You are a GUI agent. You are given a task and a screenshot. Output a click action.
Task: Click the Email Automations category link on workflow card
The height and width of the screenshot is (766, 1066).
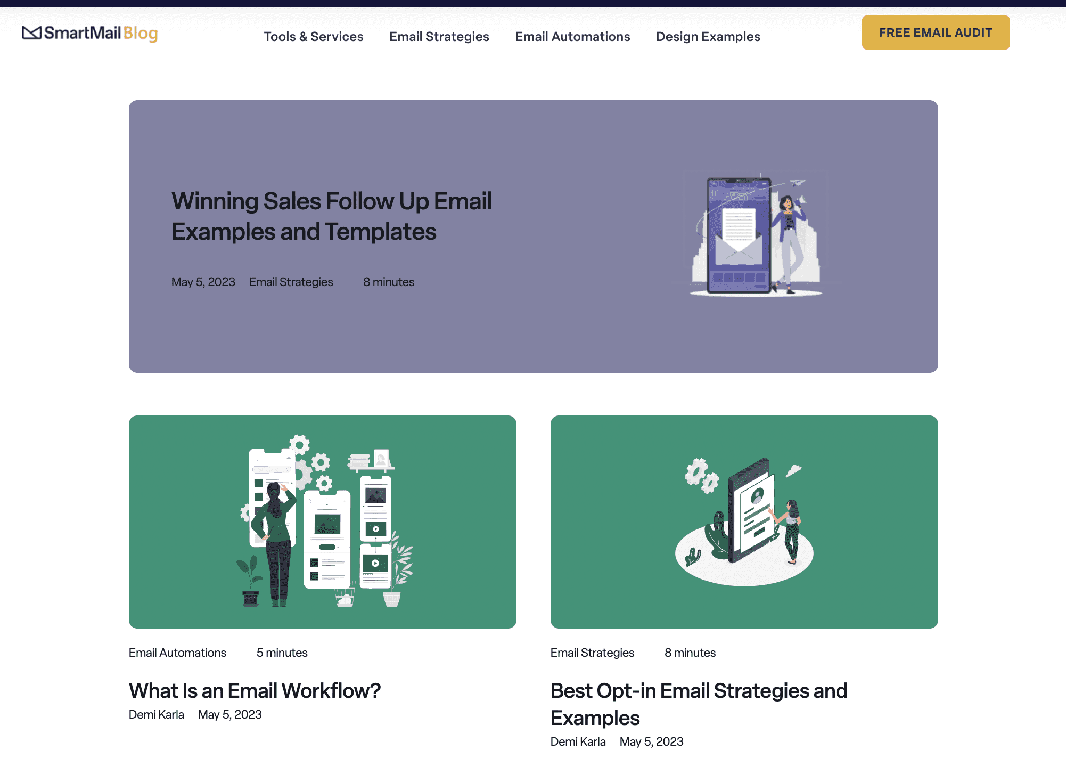[x=177, y=653]
